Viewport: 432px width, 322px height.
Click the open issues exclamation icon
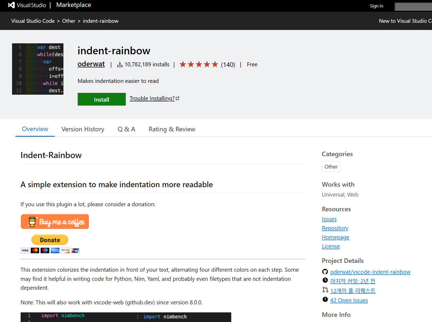[x=325, y=299]
